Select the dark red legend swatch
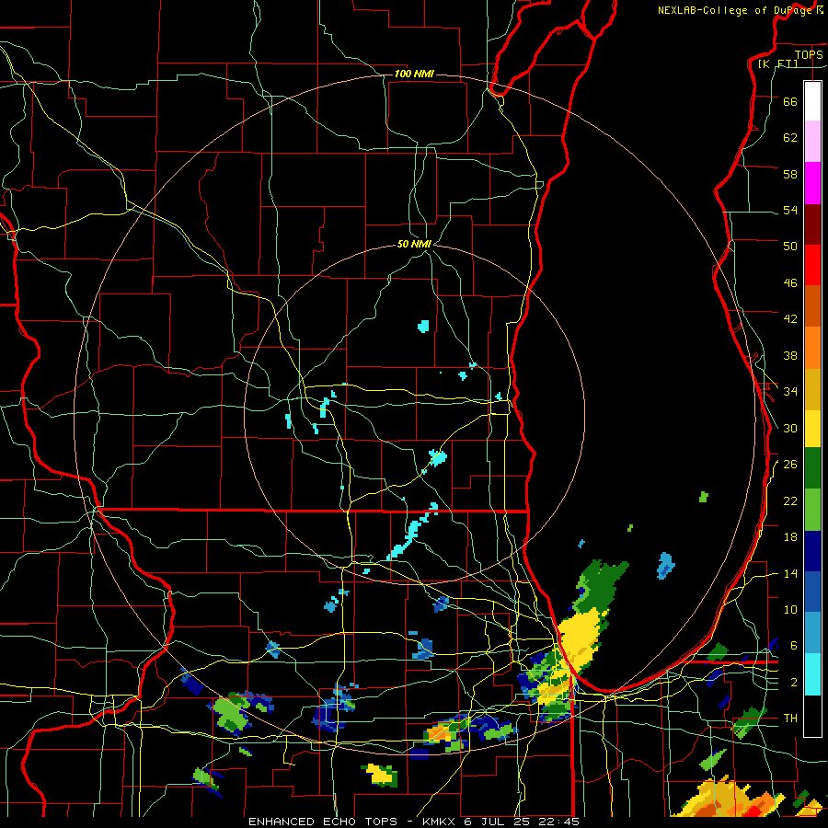The height and width of the screenshot is (828, 828). (812, 224)
